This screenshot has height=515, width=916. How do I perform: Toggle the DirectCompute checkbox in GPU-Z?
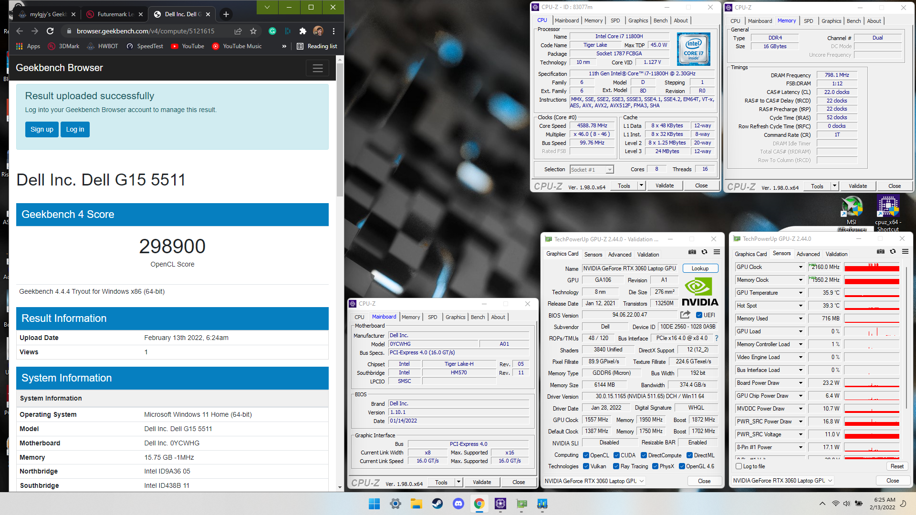[x=644, y=455]
